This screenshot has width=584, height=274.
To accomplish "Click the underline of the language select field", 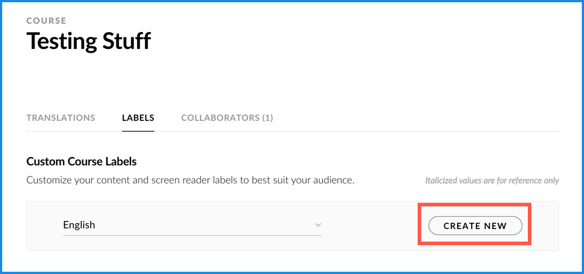I will 192,235.
